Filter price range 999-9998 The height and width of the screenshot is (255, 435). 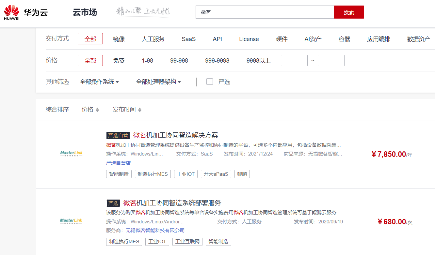pos(217,61)
